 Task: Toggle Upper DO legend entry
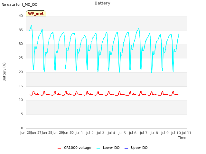click(x=136, y=148)
